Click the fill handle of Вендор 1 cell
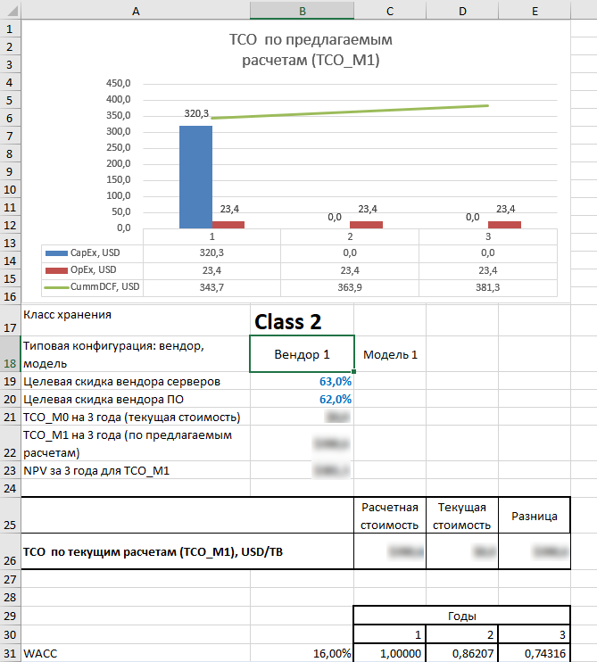 (x=353, y=371)
